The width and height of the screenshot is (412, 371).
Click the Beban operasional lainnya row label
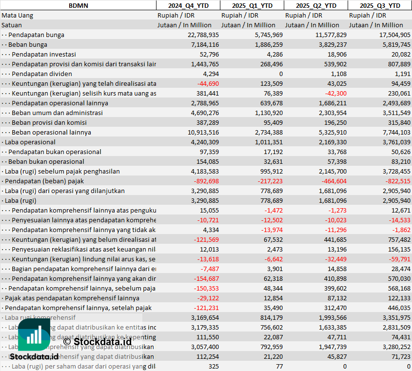click(51, 132)
